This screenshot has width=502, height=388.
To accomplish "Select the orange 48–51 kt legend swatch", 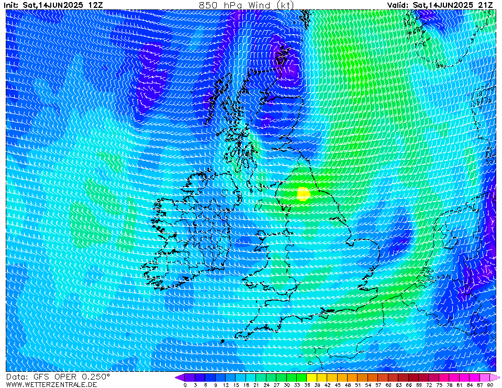I will [352, 378].
